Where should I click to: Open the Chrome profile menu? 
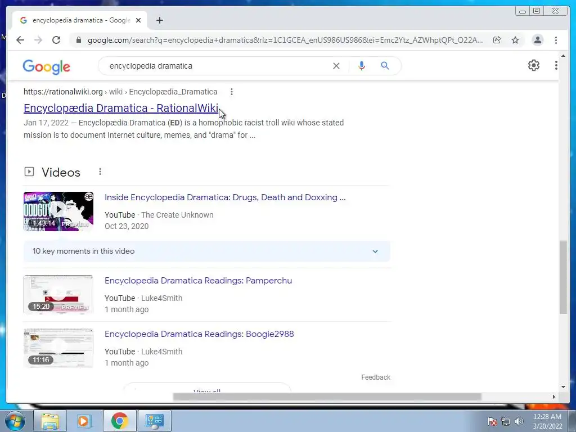point(537,40)
